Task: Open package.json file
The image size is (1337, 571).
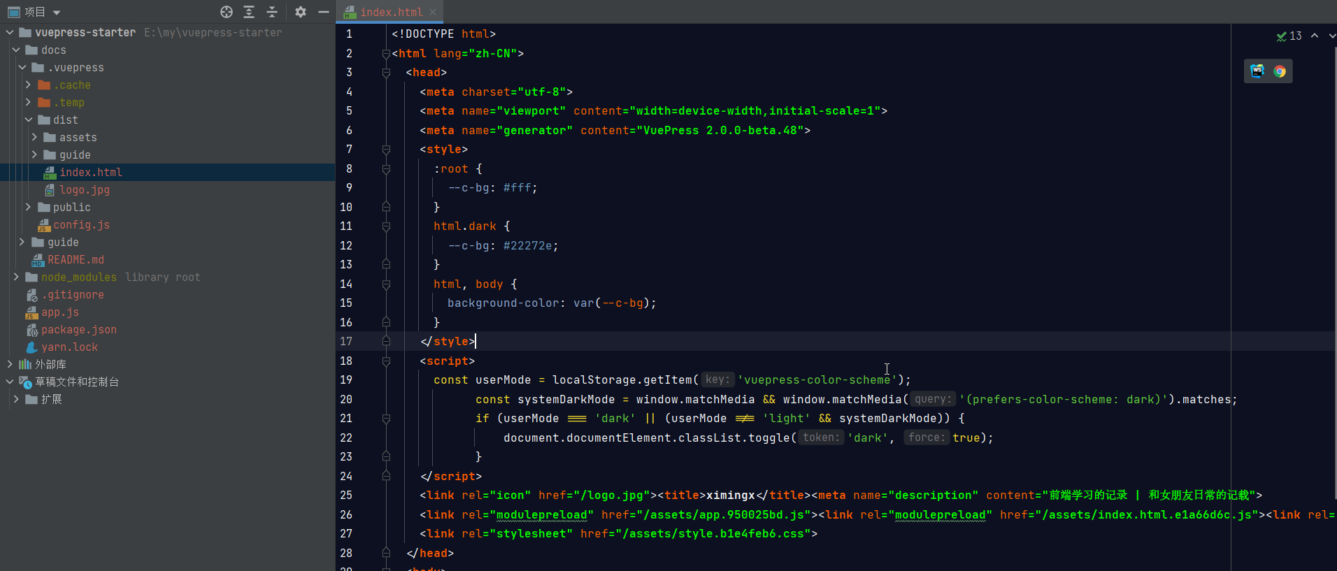Action: pos(79,329)
